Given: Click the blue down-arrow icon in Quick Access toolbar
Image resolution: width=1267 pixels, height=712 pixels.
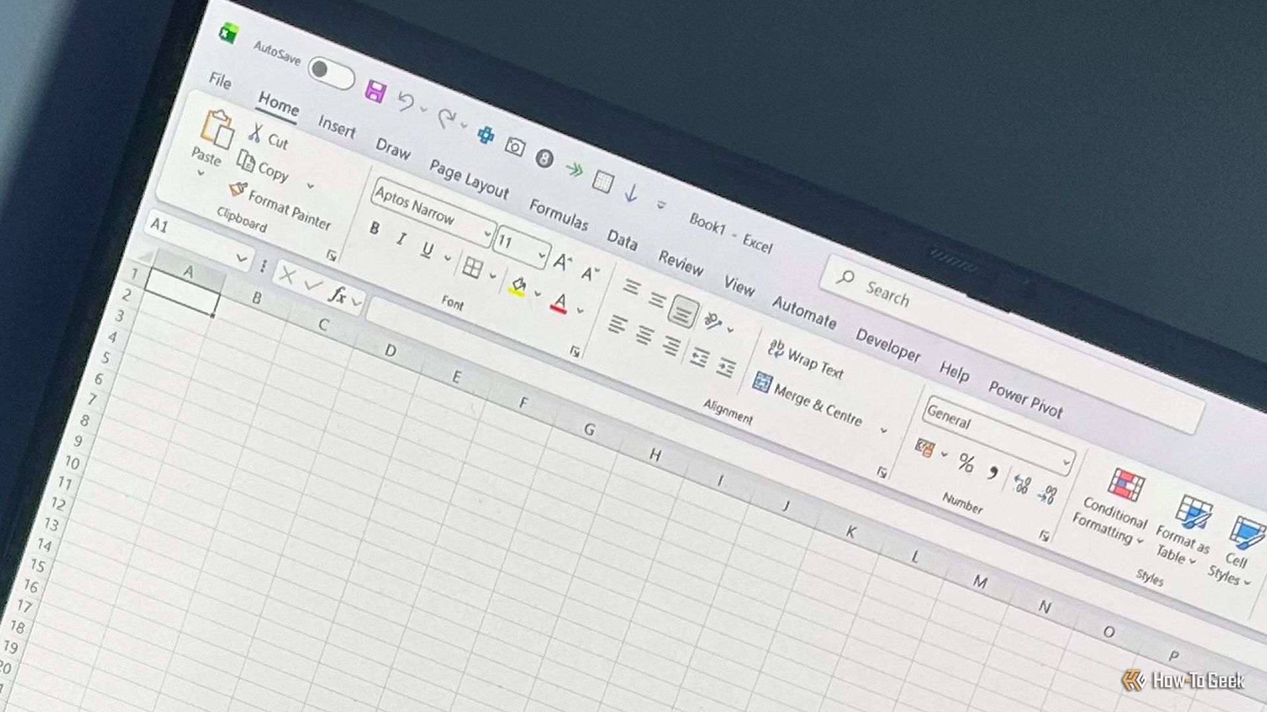Looking at the screenshot, I should [632, 193].
